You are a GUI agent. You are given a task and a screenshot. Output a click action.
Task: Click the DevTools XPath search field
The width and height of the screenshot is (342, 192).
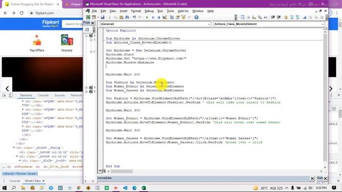pos(42,174)
